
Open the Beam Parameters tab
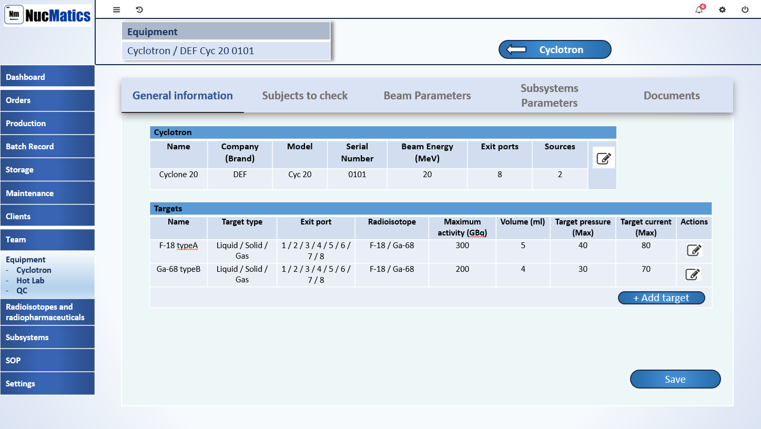[427, 96]
